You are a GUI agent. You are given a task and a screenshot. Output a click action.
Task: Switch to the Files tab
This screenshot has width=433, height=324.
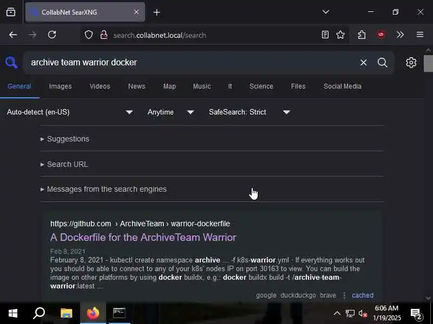pos(298,86)
